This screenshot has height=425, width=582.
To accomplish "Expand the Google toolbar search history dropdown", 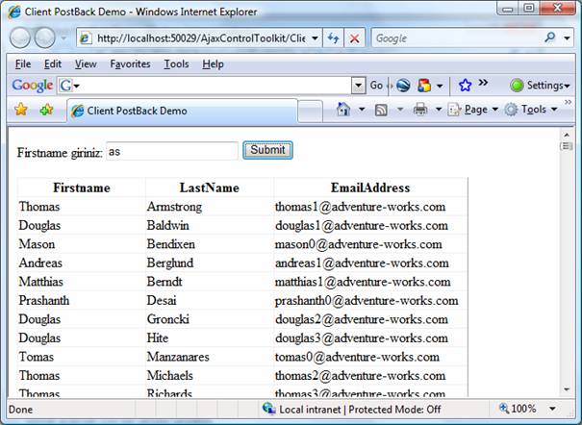I will pyautogui.click(x=358, y=86).
